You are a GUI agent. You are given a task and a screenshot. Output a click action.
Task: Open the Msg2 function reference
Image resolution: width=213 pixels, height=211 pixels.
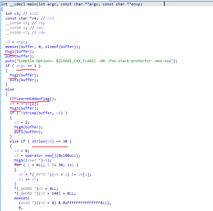pos(14,75)
